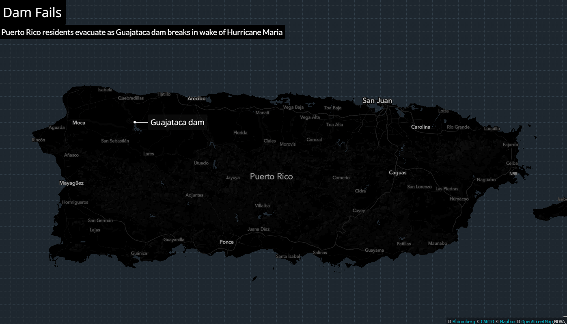Click the 'NRR' label
Viewport: 567px width, 324px height.
[513, 174]
